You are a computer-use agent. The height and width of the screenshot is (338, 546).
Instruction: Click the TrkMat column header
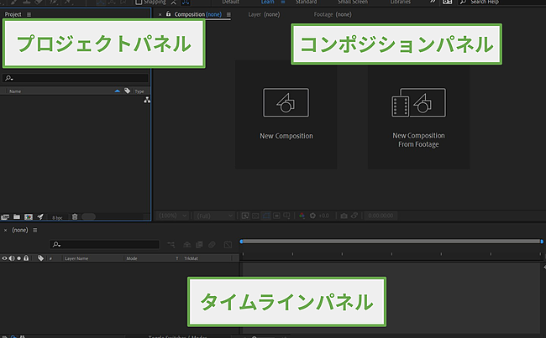pos(191,258)
